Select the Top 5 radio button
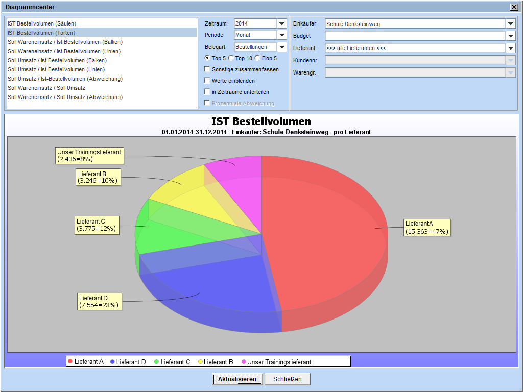Image resolution: width=523 pixels, height=392 pixels. pyautogui.click(x=207, y=58)
